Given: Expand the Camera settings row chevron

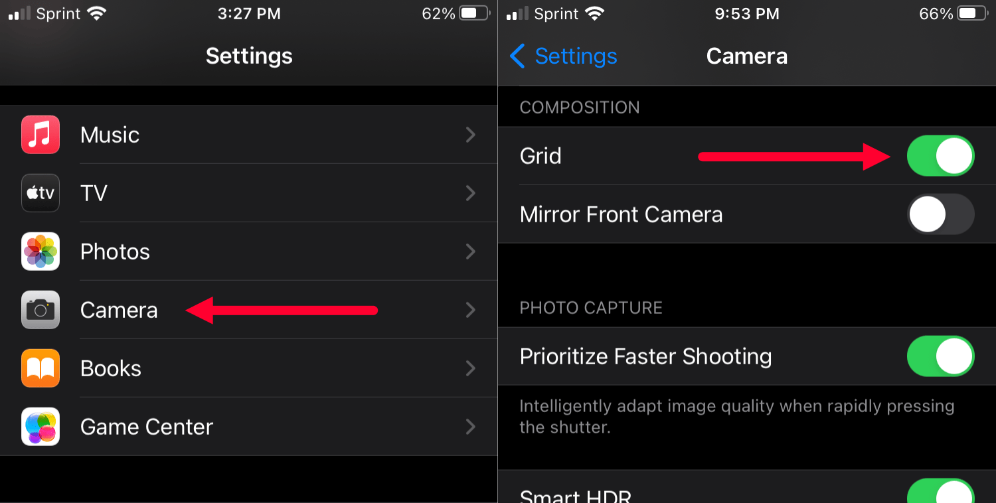Looking at the screenshot, I should (471, 310).
